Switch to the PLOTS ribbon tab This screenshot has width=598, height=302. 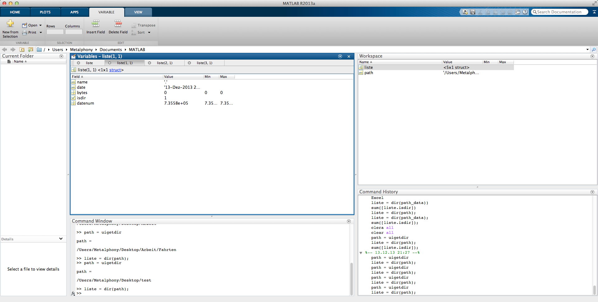point(45,12)
